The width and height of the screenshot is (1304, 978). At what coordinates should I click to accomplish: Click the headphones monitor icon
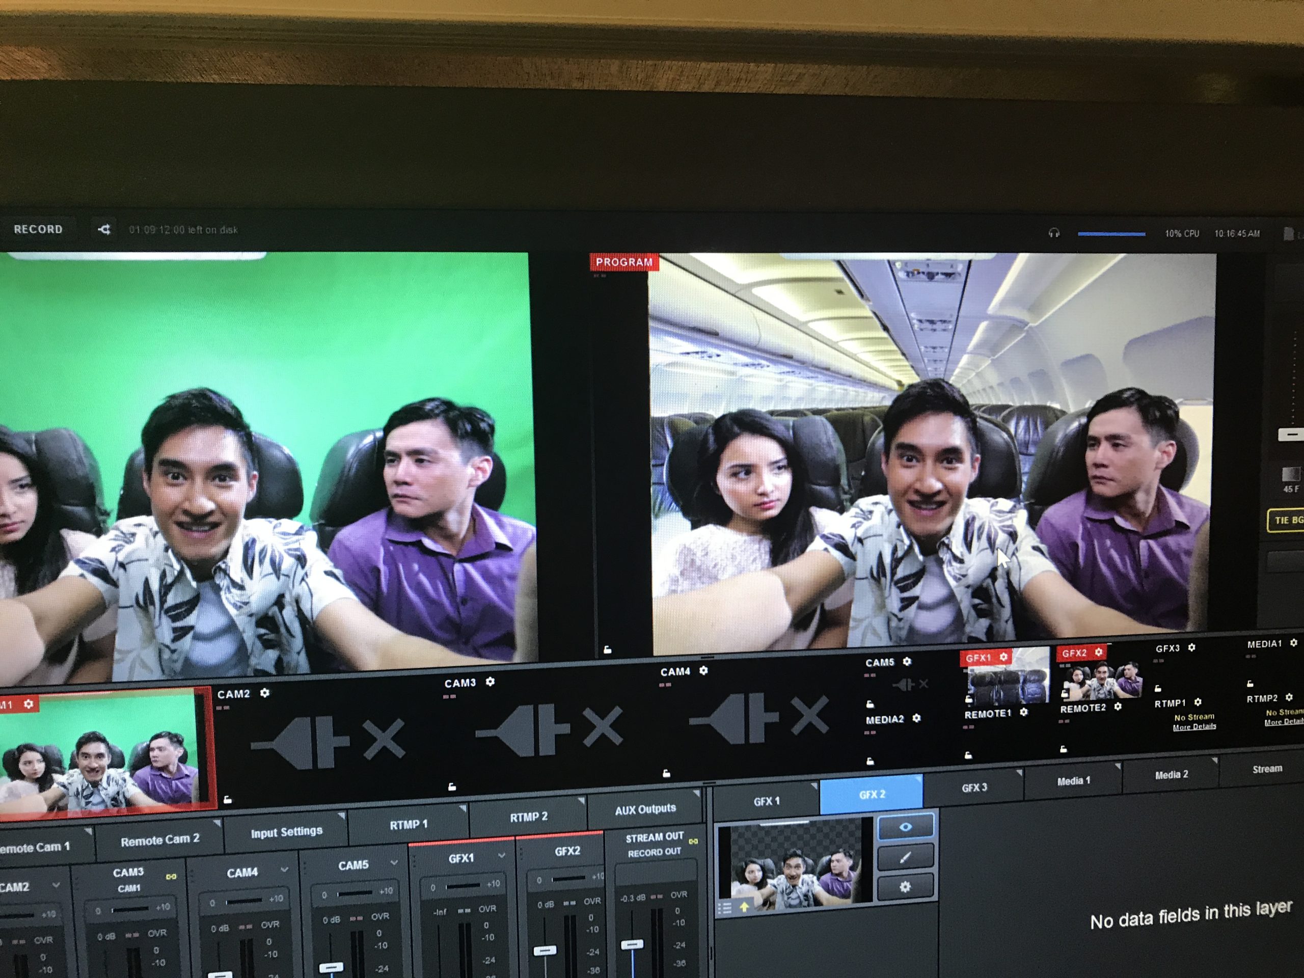[x=1054, y=233]
